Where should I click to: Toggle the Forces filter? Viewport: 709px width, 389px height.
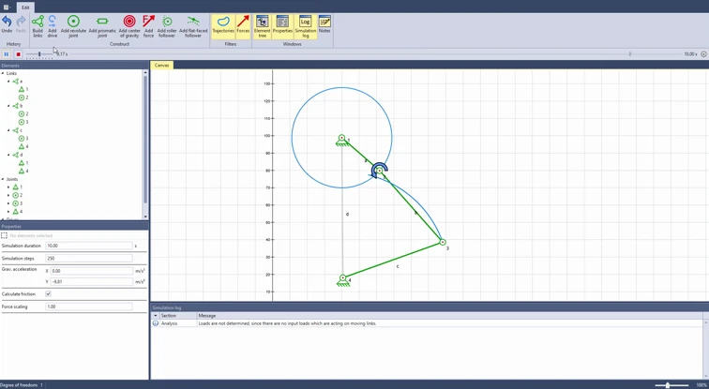(243, 24)
